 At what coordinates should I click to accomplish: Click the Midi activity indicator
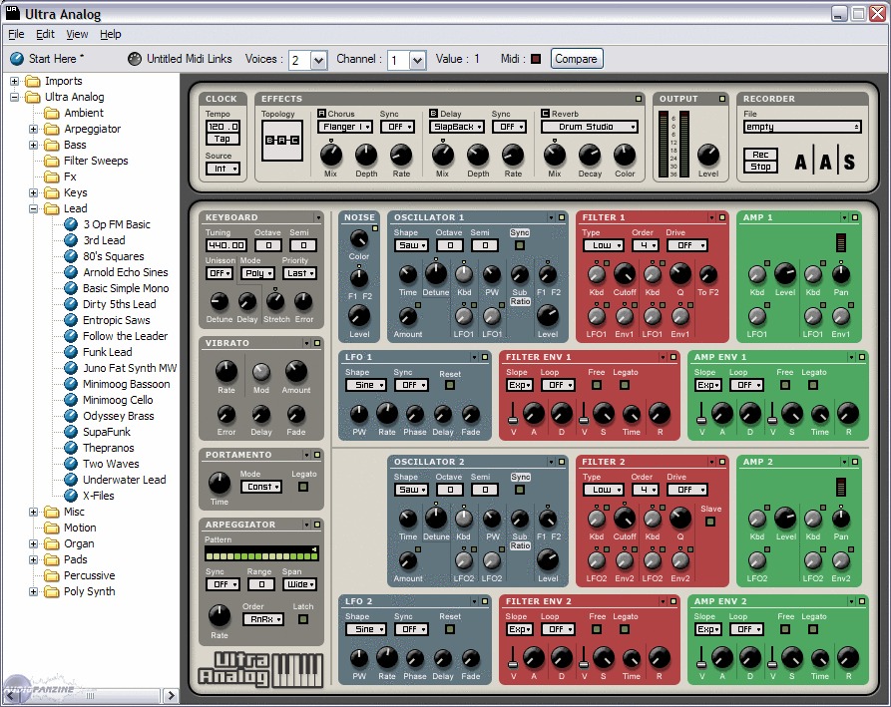536,59
